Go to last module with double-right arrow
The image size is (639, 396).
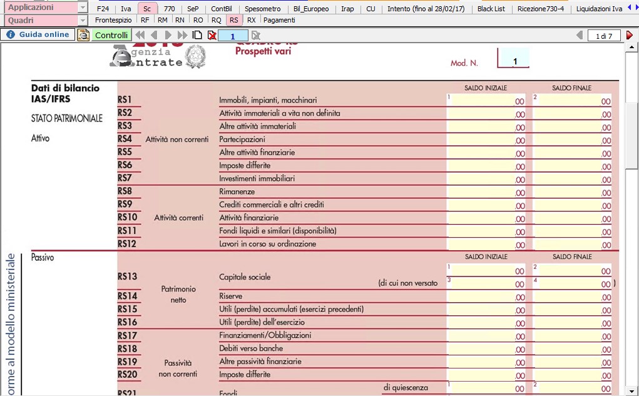(182, 36)
